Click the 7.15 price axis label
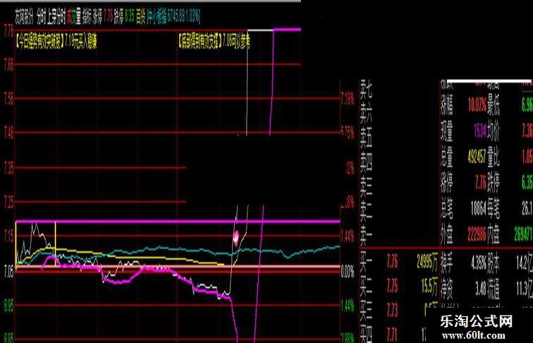The height and width of the screenshot is (343, 533). [x=9, y=237]
